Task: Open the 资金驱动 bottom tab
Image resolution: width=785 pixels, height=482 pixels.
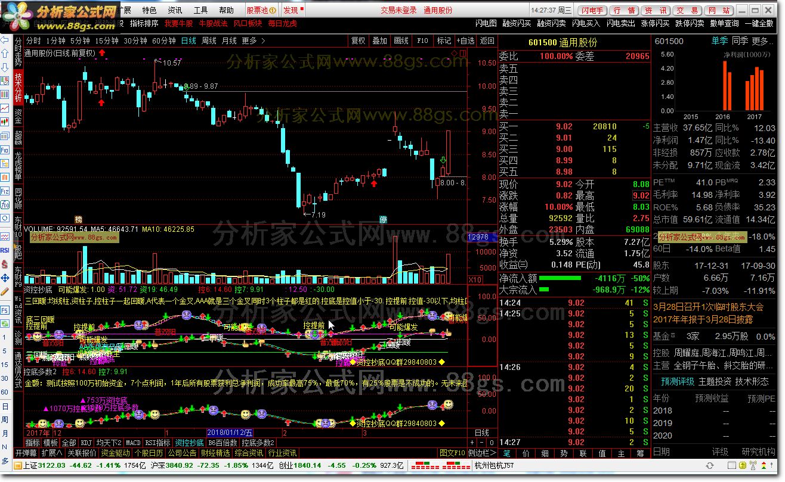Action: [x=115, y=453]
